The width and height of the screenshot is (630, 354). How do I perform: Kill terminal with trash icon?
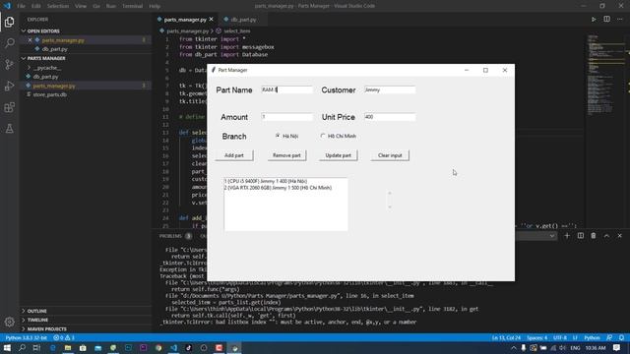pos(594,236)
